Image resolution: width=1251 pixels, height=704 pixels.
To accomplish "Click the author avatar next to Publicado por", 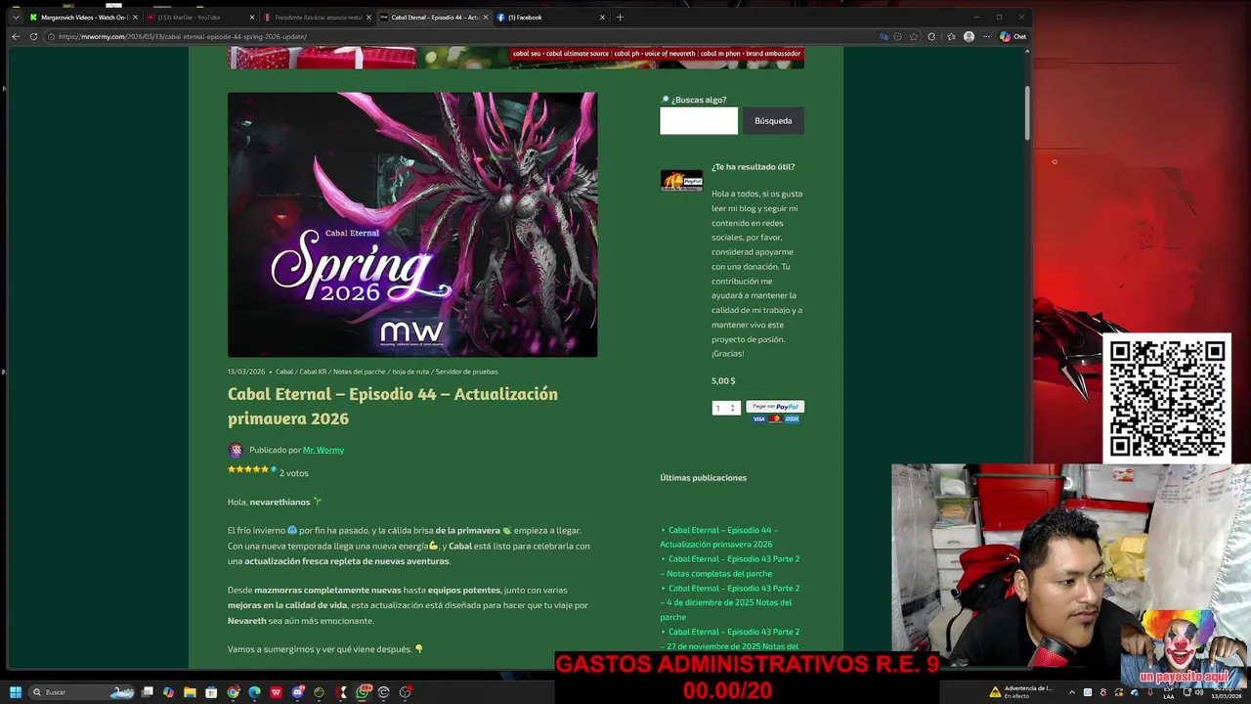I will coord(236,450).
